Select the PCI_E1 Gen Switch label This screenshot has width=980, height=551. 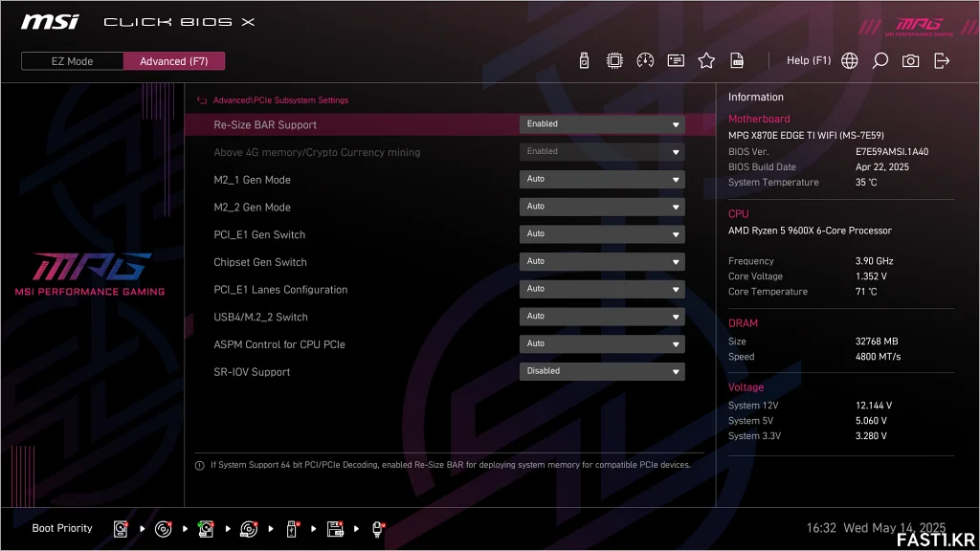pos(259,235)
